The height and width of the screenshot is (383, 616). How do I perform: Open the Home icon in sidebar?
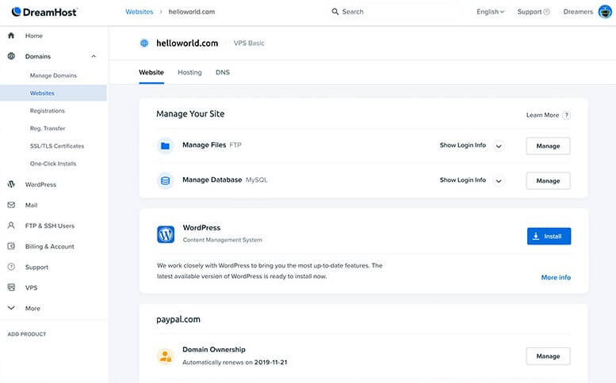(11, 36)
